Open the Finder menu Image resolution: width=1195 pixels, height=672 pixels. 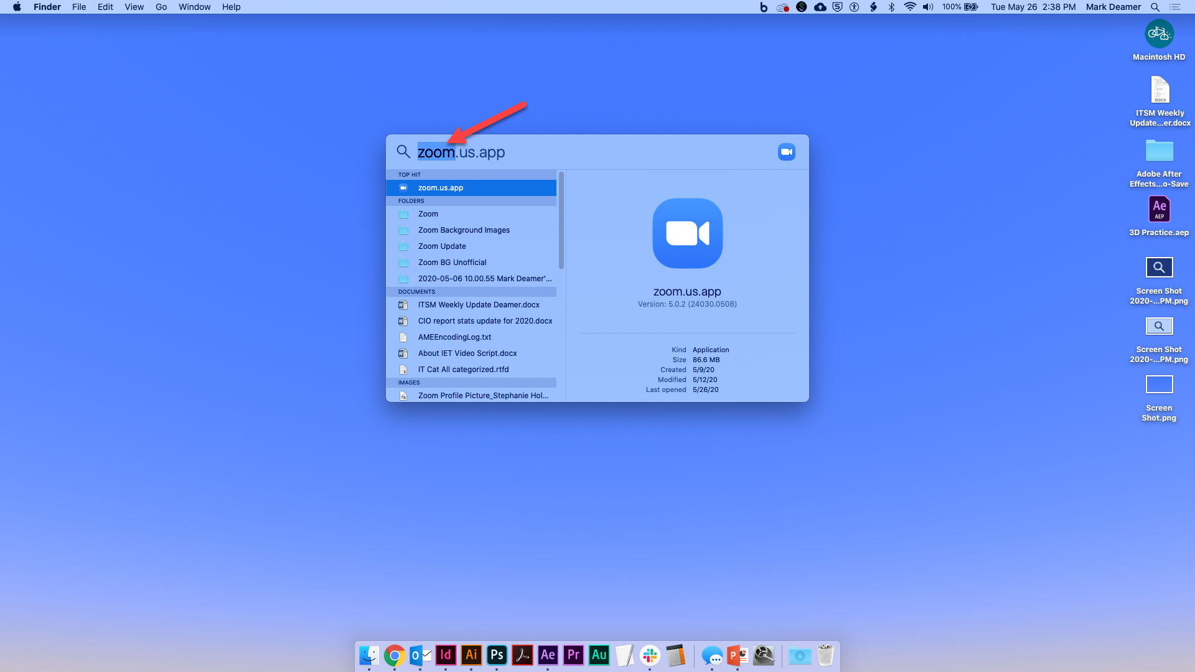(x=47, y=7)
